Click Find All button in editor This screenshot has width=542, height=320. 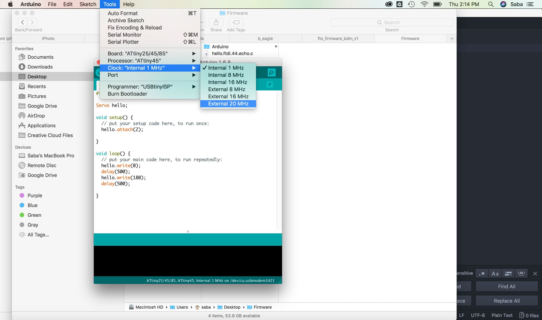click(507, 287)
